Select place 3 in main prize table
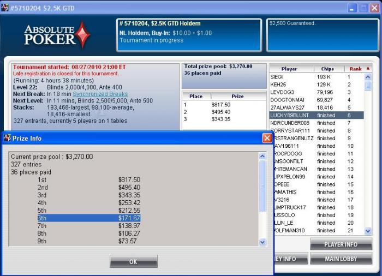This screenshot has height=276, width=382. (224, 119)
